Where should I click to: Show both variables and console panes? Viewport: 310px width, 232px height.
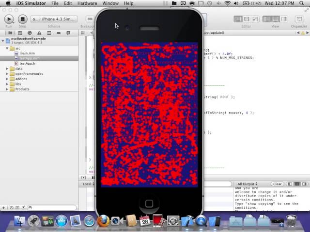[x=297, y=184]
